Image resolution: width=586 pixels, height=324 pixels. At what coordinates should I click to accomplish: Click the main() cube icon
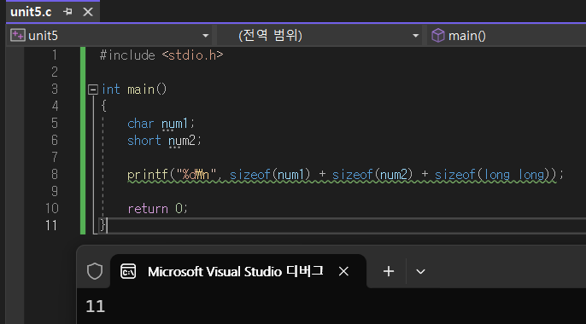pos(437,36)
